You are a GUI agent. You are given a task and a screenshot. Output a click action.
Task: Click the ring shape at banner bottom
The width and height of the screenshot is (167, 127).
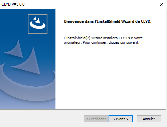[x=28, y=84]
